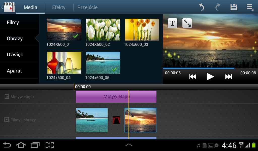Open the overflow menu icon

pos(250,7)
